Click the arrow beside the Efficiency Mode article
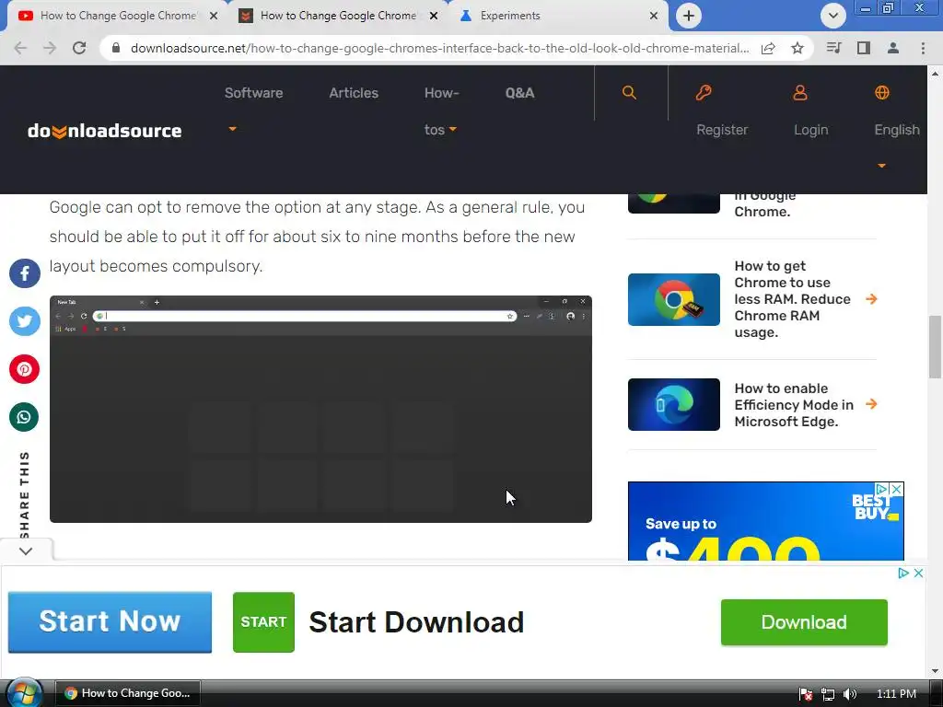Viewport: 943px width, 707px height. click(x=871, y=404)
